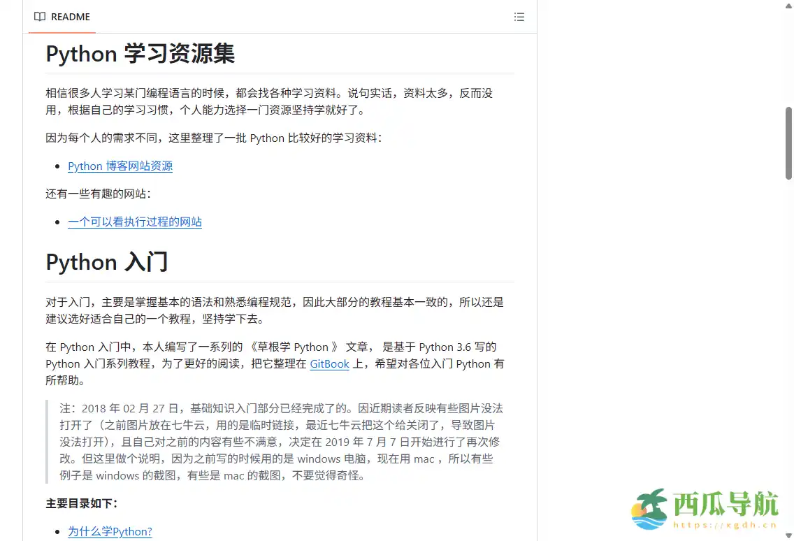Image resolution: width=794 pixels, height=541 pixels.
Task: Click the book icon beside README
Action: click(40, 17)
